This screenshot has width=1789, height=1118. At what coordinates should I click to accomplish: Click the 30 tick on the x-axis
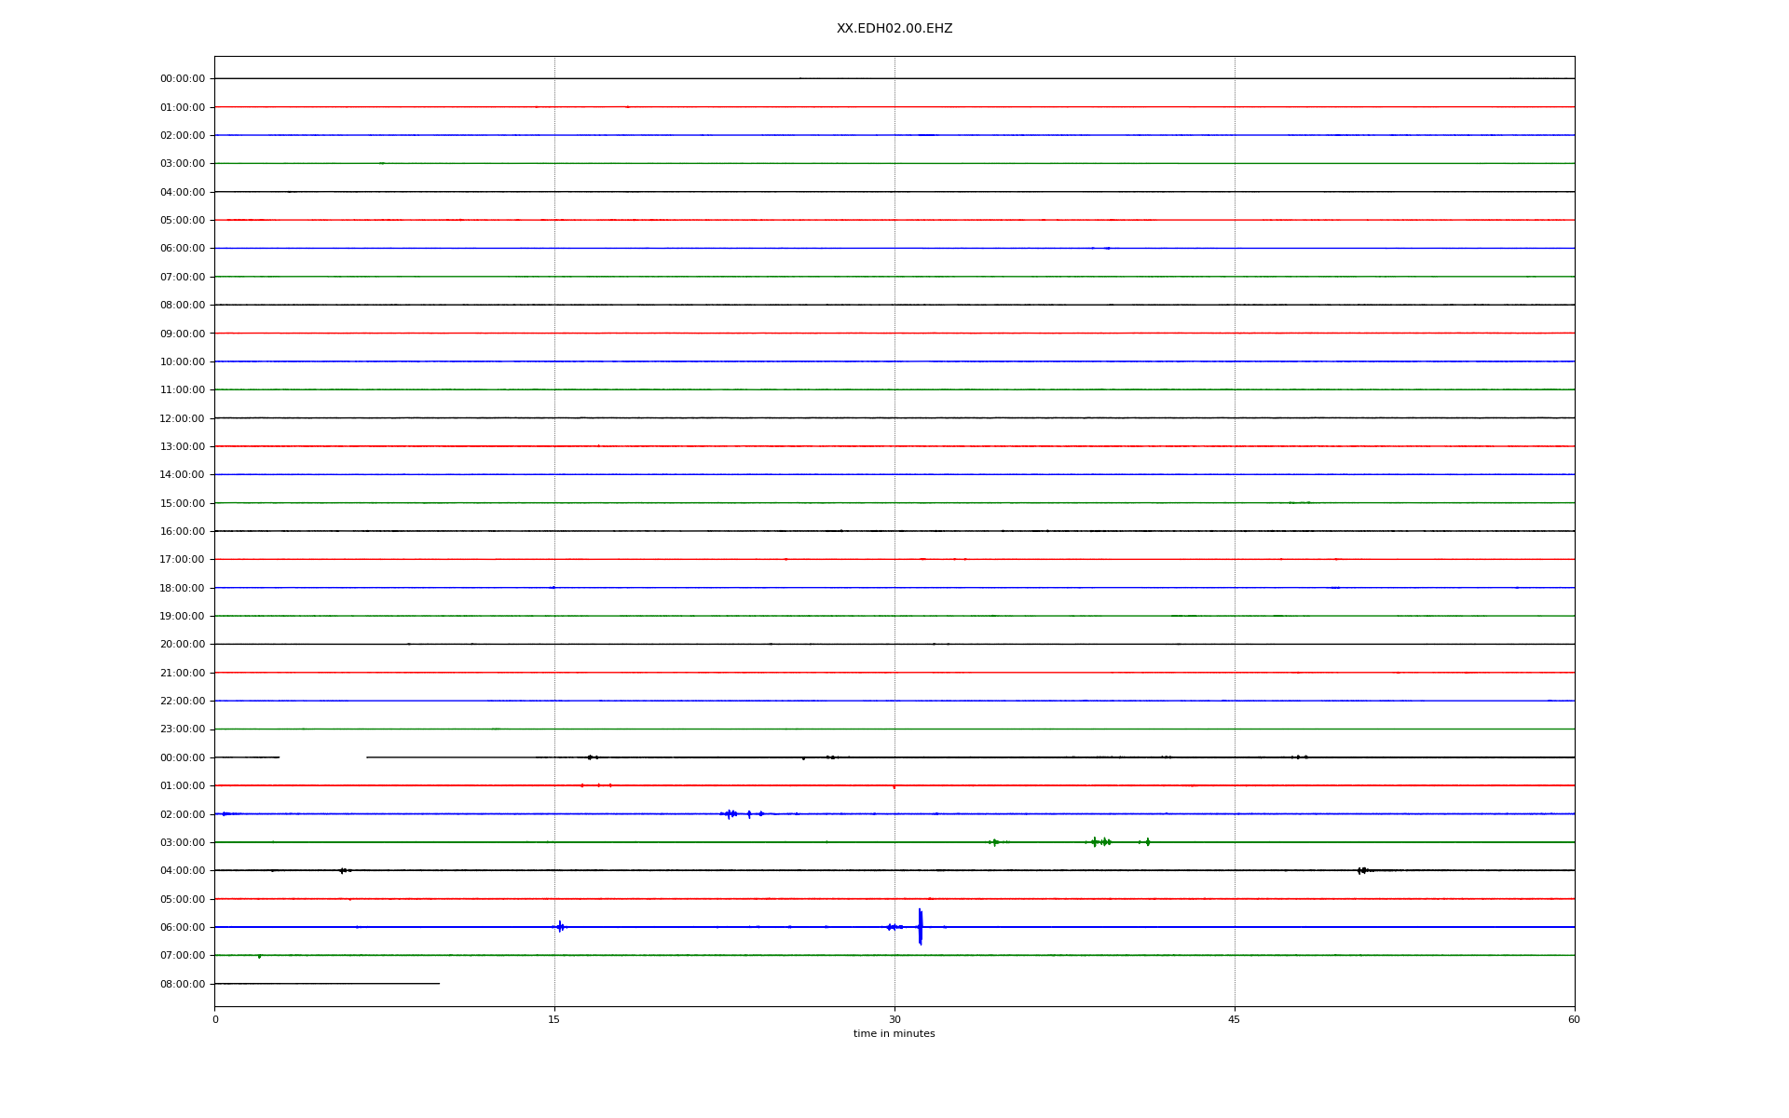(894, 1019)
